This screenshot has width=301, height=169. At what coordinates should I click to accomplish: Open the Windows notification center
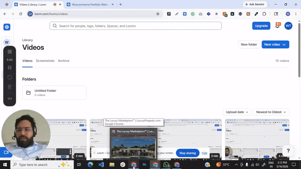pos(294,164)
